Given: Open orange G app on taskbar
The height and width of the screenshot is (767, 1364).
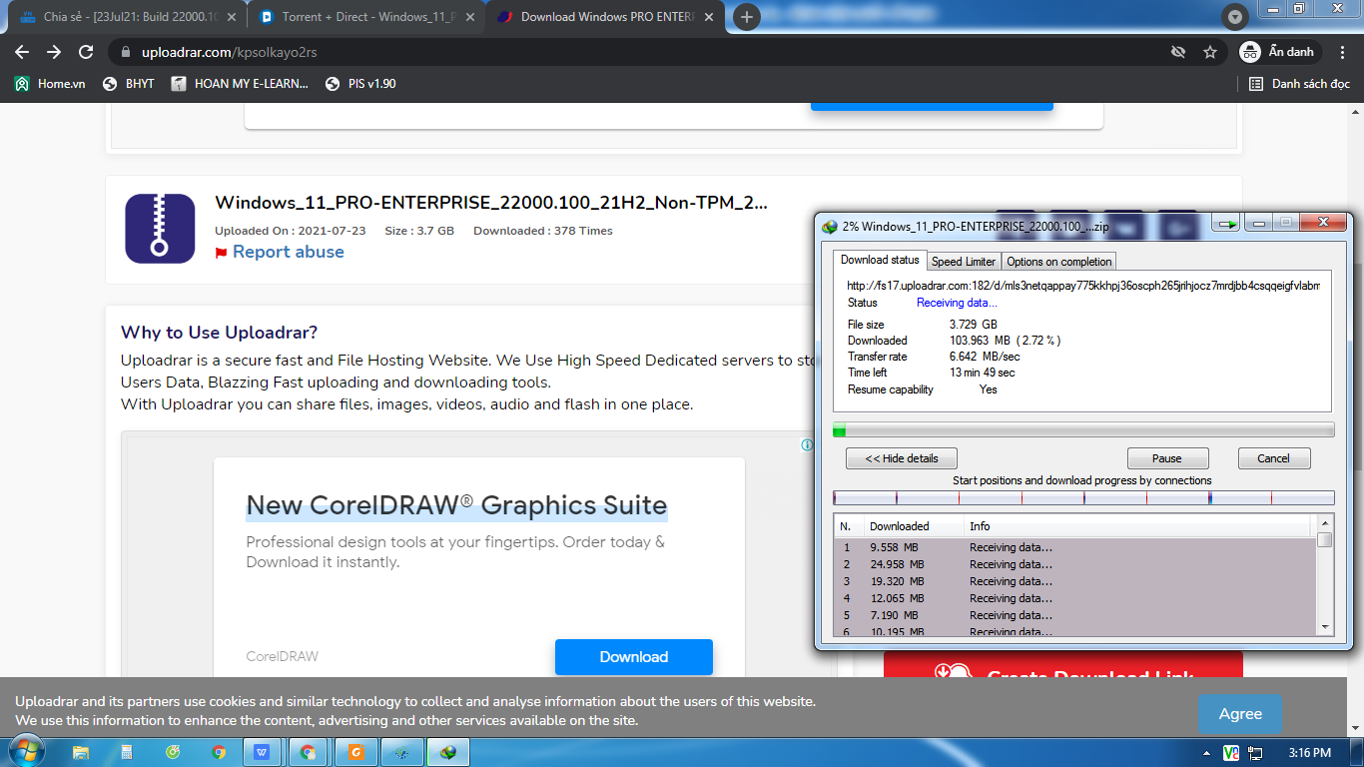Looking at the screenshot, I should (356, 752).
